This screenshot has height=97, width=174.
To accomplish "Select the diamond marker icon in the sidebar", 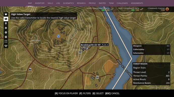I will click(x=6, y=28).
